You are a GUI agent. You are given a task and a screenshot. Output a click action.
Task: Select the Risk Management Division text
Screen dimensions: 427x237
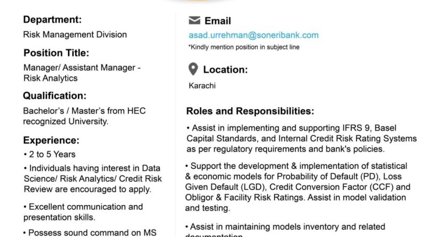click(75, 35)
